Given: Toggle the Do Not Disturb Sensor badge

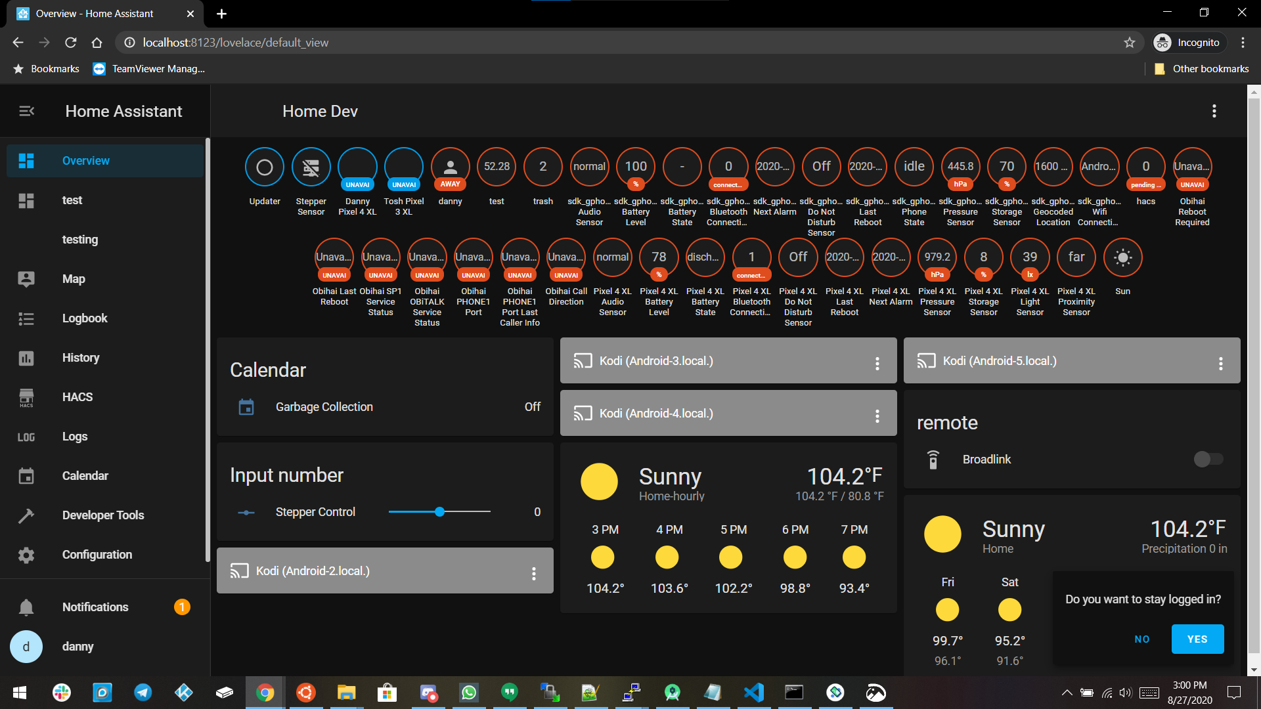Looking at the screenshot, I should (821, 167).
